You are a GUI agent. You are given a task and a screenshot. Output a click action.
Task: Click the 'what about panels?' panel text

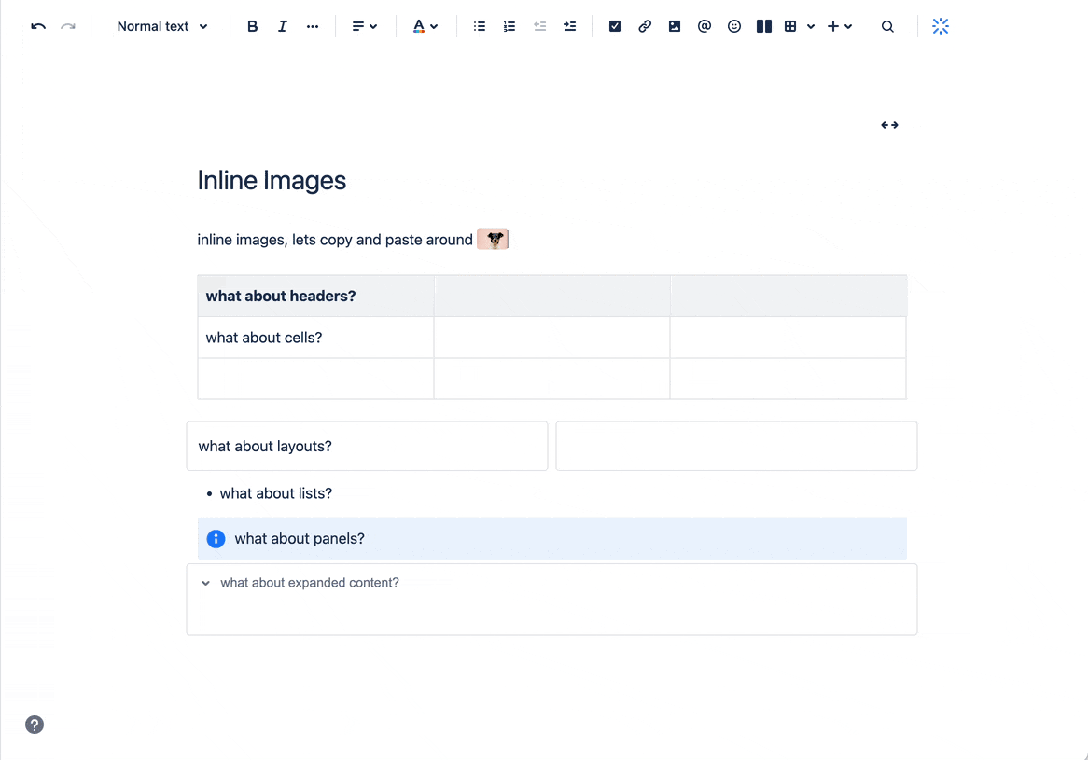(300, 539)
